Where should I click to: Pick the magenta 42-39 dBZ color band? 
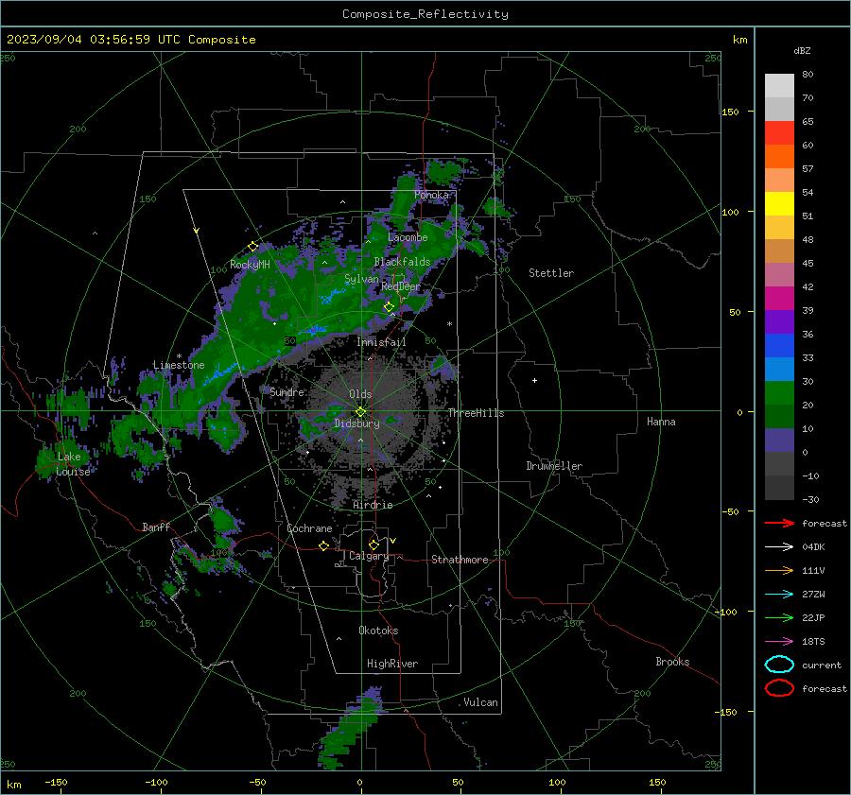click(779, 298)
